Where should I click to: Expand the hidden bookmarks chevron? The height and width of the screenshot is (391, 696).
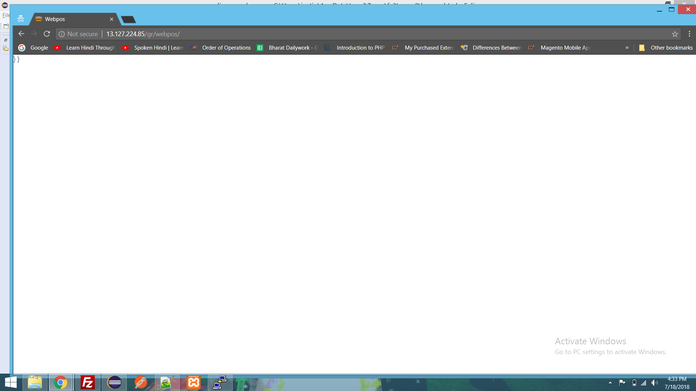(627, 48)
